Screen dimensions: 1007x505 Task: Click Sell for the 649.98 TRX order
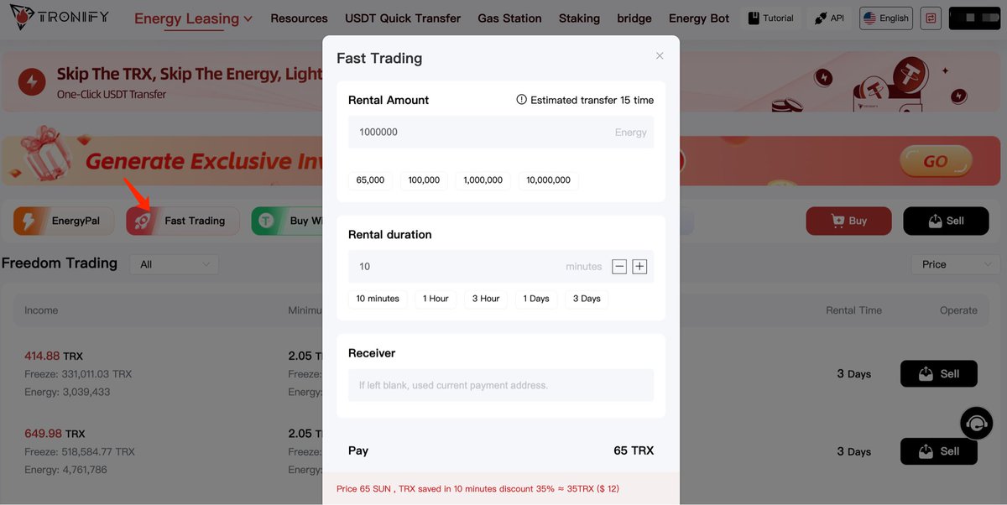click(x=939, y=451)
